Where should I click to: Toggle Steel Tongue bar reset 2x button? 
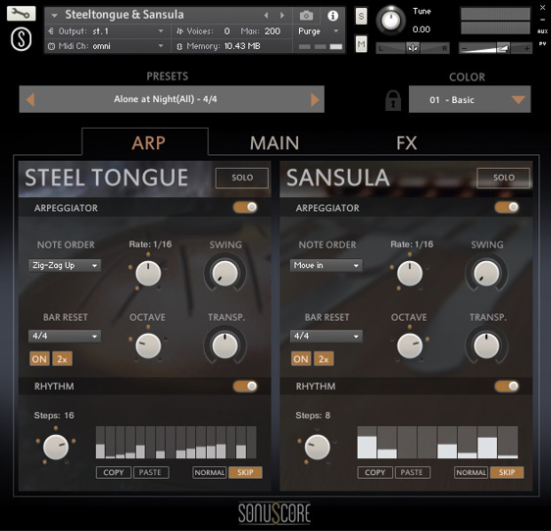pyautogui.click(x=62, y=359)
